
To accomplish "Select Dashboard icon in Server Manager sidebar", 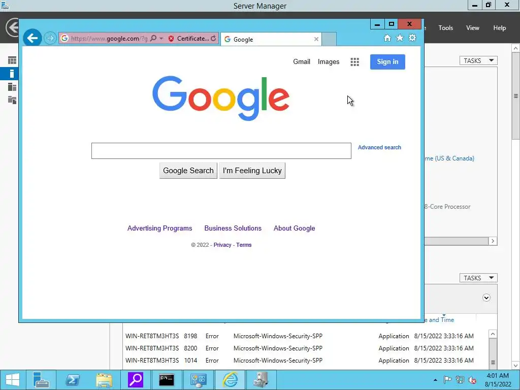I will click(12, 60).
